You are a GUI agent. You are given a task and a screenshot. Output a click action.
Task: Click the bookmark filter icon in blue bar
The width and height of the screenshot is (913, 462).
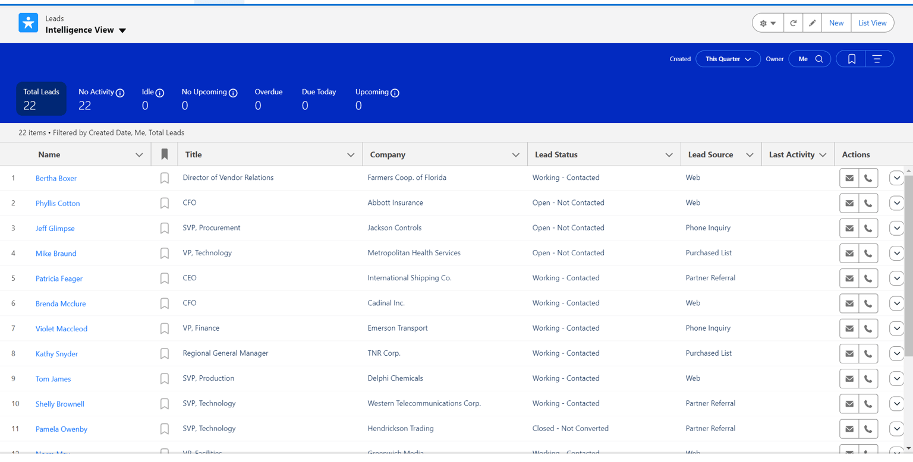(x=851, y=59)
